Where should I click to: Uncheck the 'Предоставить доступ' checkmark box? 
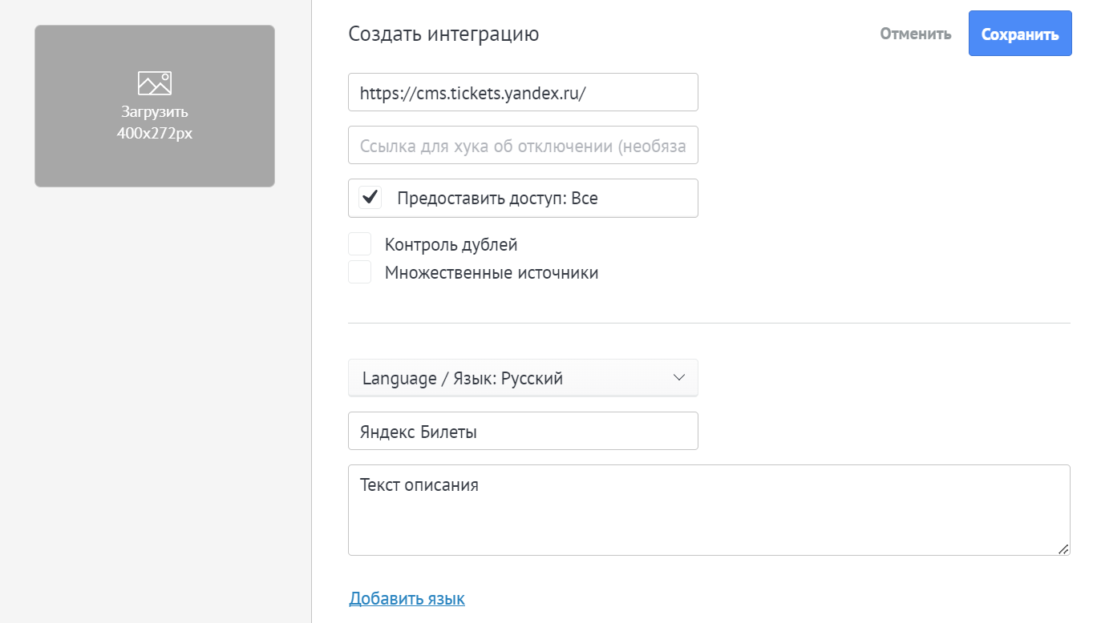(x=370, y=198)
